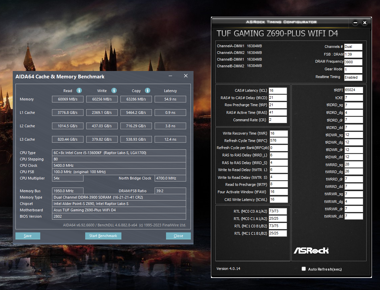This screenshot has width=380, height=290.
Task: Select the Four Activate Window (tFAW) field
Action: coord(279,192)
